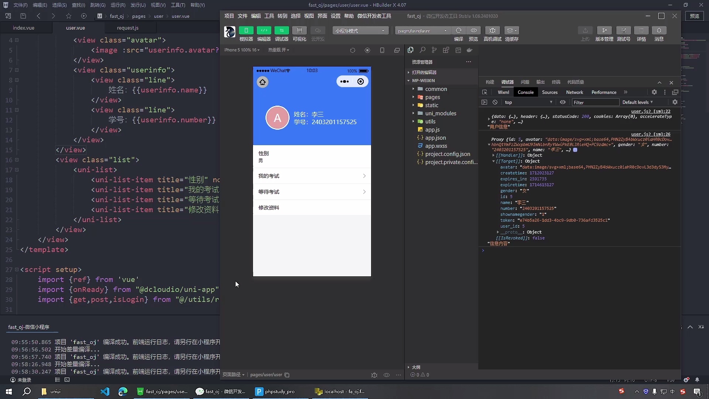Open the explorer files icon in devtools
The height and width of the screenshot is (399, 709).
click(x=411, y=50)
